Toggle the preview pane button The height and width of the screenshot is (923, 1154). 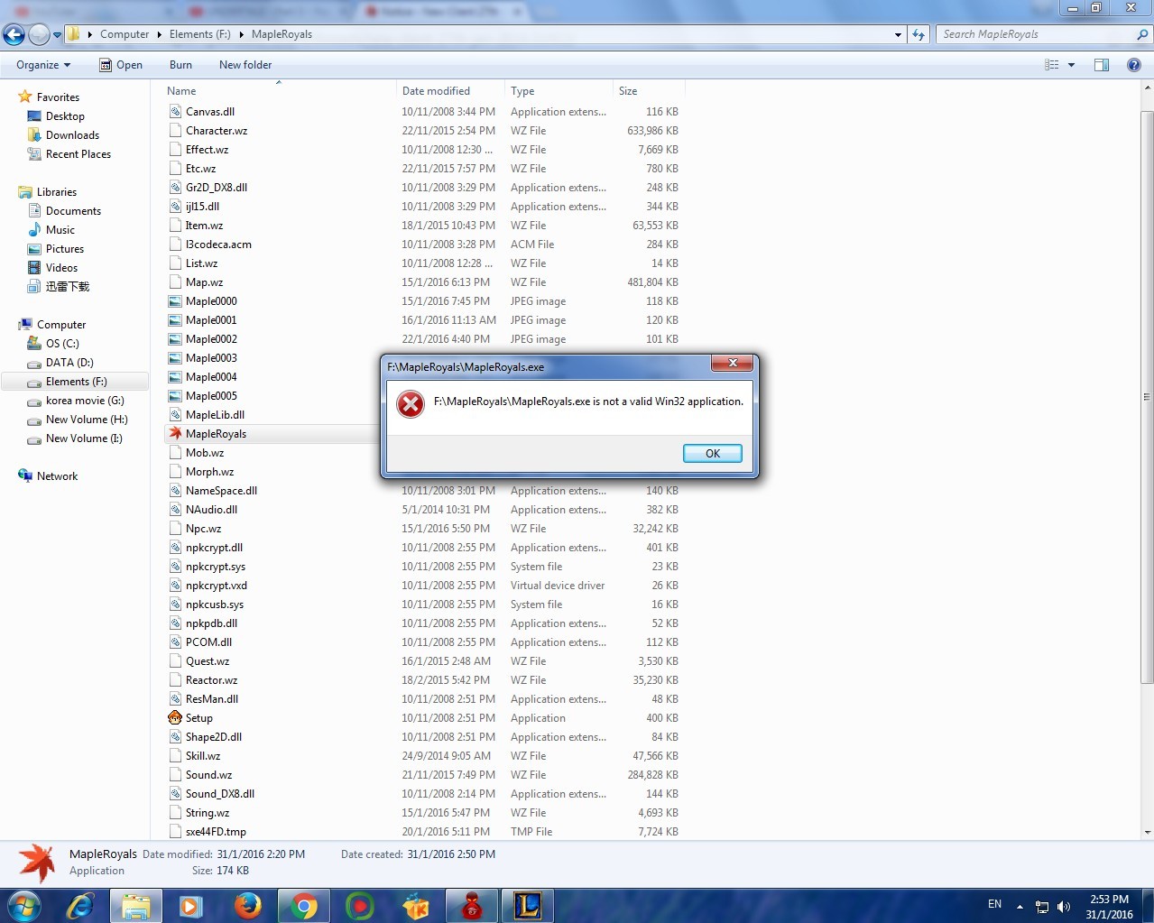(1102, 65)
